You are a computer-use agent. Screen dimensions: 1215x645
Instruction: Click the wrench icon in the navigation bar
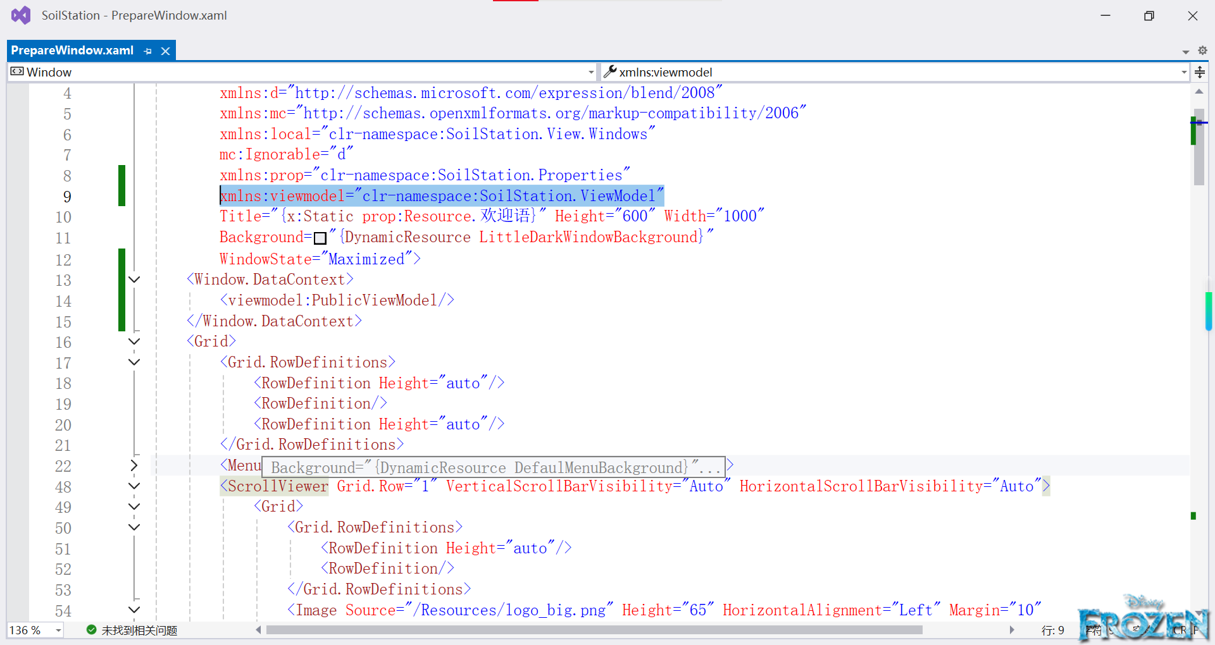(611, 71)
